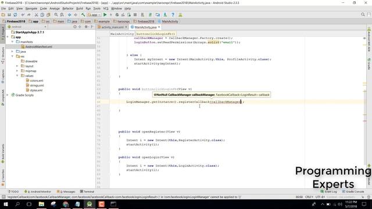Screen dimensions: 372x209
Task: Click the Copy icon in the toolbar
Action: pos(42,15)
